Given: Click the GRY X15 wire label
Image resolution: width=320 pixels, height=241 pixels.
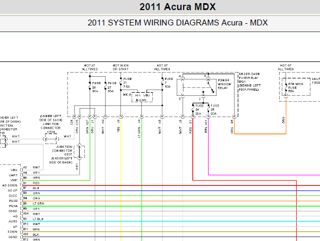Looking at the screenshot, I should point(77,127).
